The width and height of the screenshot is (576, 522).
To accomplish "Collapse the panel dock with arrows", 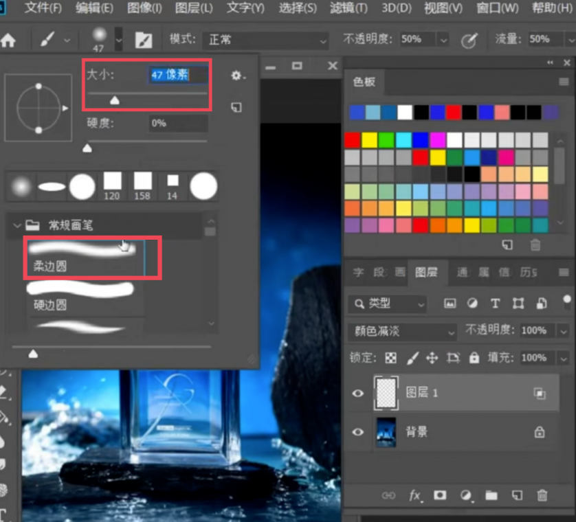I will point(550,63).
